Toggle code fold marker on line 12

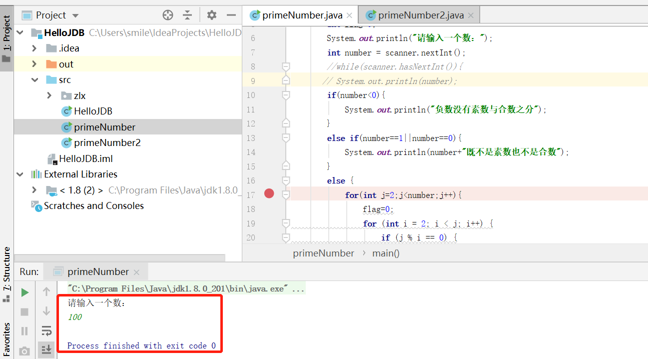tap(286, 122)
